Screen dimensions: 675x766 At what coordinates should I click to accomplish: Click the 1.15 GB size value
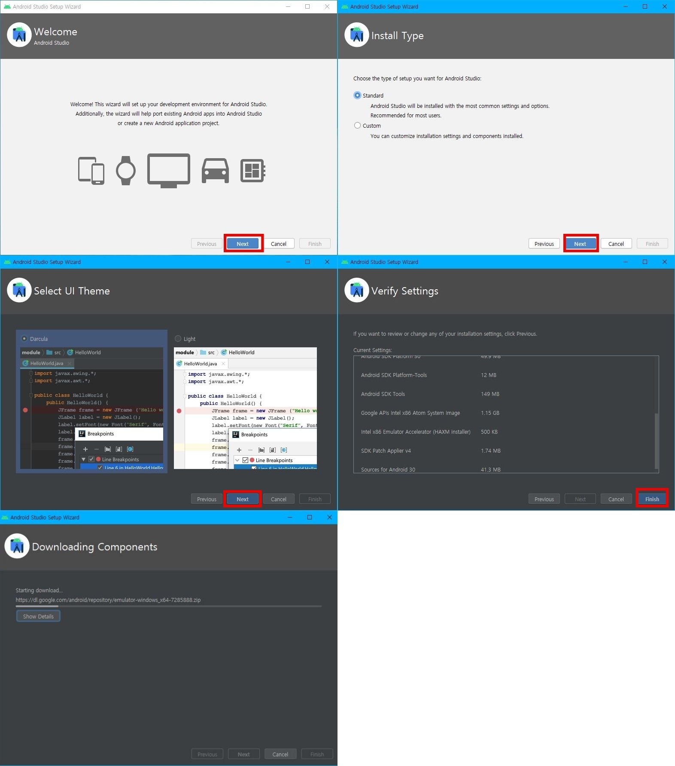point(490,413)
